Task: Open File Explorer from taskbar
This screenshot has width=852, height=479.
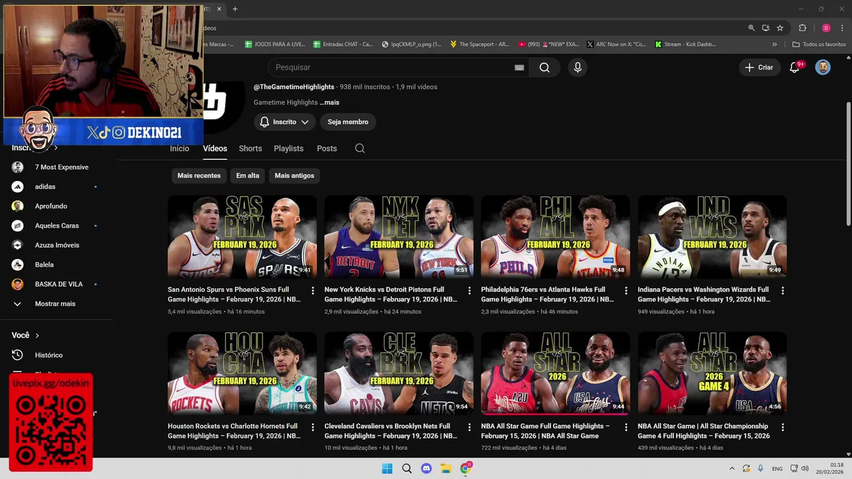Action: click(446, 468)
